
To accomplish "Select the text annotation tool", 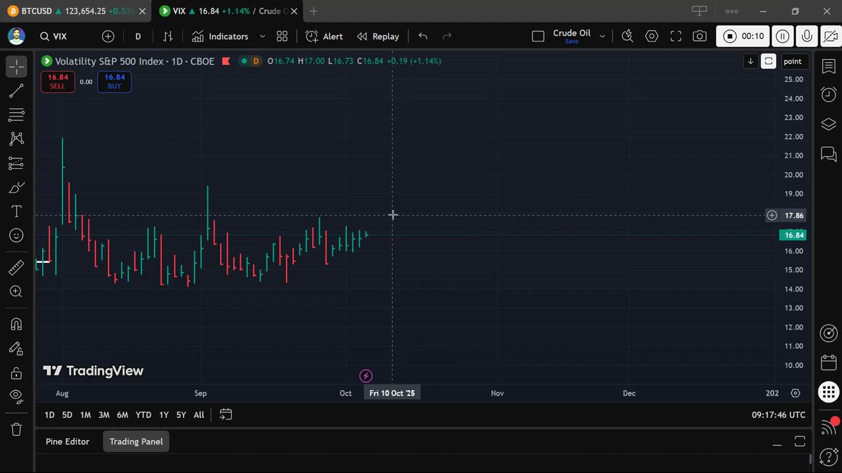I will tap(16, 212).
